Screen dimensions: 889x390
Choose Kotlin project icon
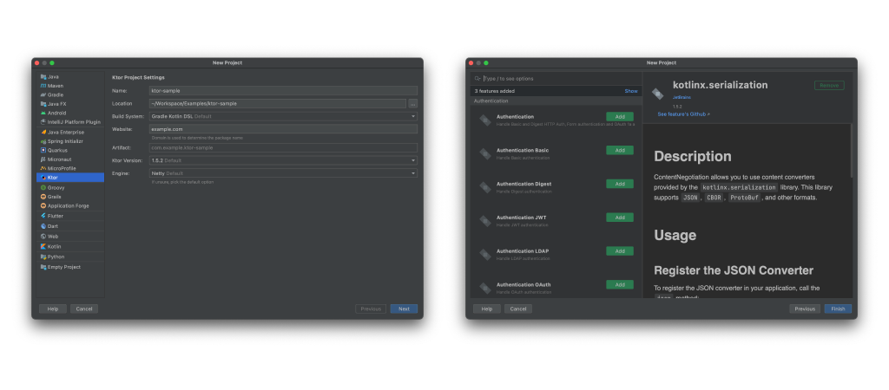click(43, 247)
